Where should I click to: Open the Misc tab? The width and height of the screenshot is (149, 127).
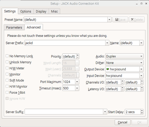[x=54, y=11]
